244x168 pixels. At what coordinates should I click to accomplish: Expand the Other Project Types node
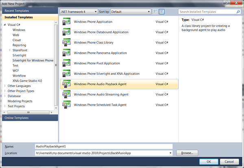click(5, 91)
